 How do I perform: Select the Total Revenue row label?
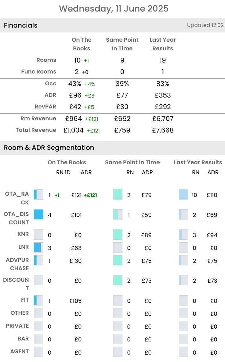36,130
